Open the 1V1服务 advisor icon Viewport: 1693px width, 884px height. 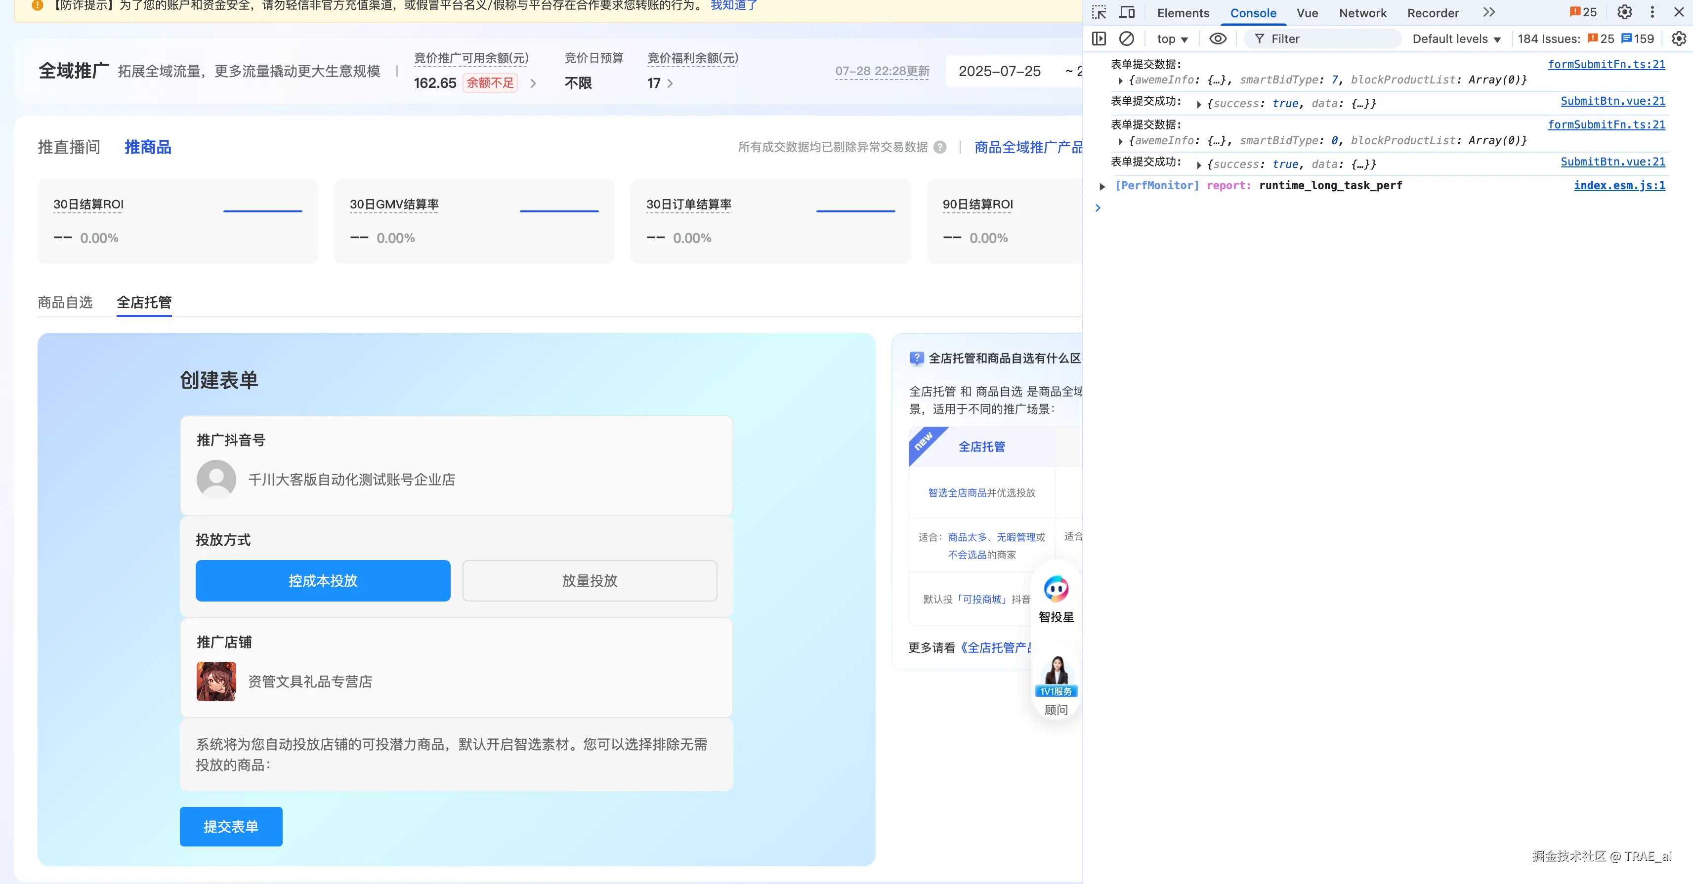[x=1056, y=677]
